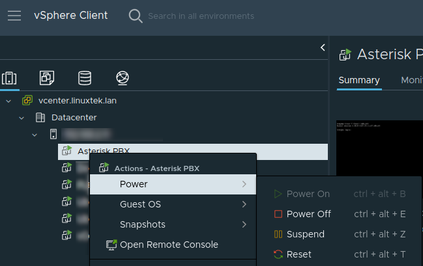This screenshot has height=266, width=423.
Task: Click the fourth VM icon below Asterisk PBX
Action: (67, 219)
